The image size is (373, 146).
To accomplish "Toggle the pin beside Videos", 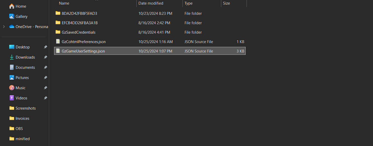I will pyautogui.click(x=45, y=98).
